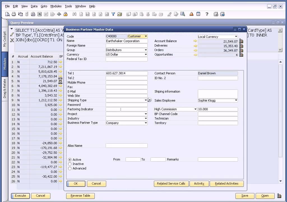
Task: Select the Active radio button
Action: tap(70, 160)
